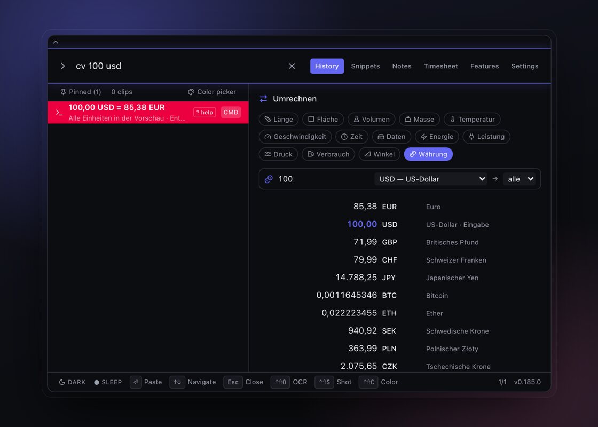This screenshot has width=598, height=427.
Task: Clear the search query with the X
Action: pos(292,66)
